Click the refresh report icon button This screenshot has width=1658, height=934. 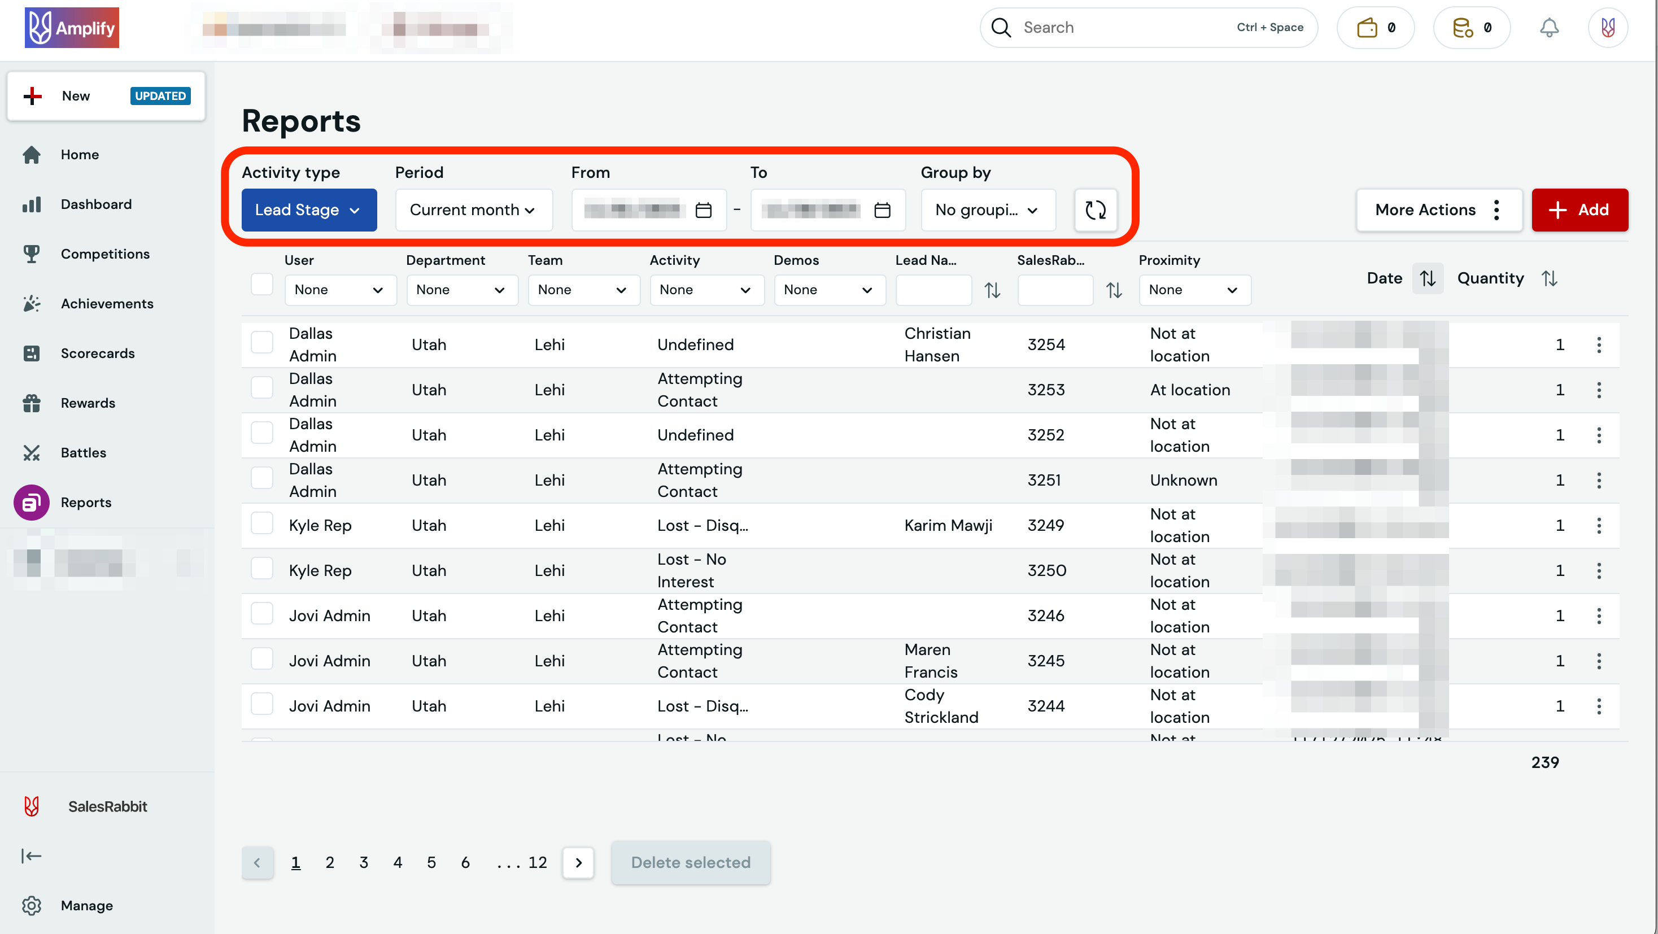click(x=1095, y=210)
